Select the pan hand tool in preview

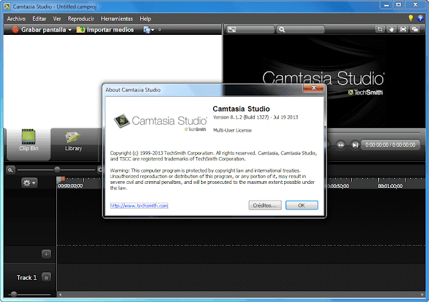click(x=391, y=30)
